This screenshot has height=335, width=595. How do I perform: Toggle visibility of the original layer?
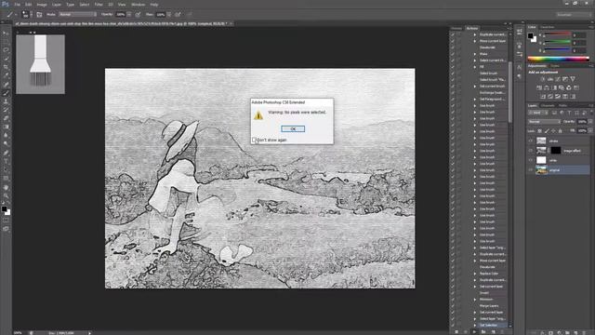point(531,170)
